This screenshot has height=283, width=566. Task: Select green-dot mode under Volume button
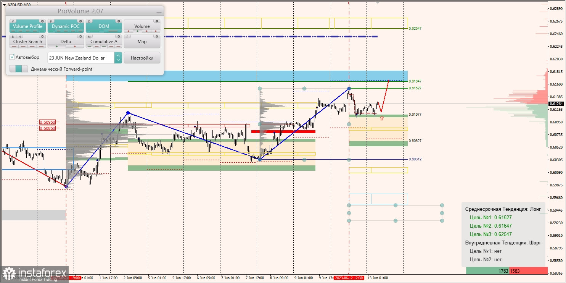pyautogui.click(x=137, y=31)
